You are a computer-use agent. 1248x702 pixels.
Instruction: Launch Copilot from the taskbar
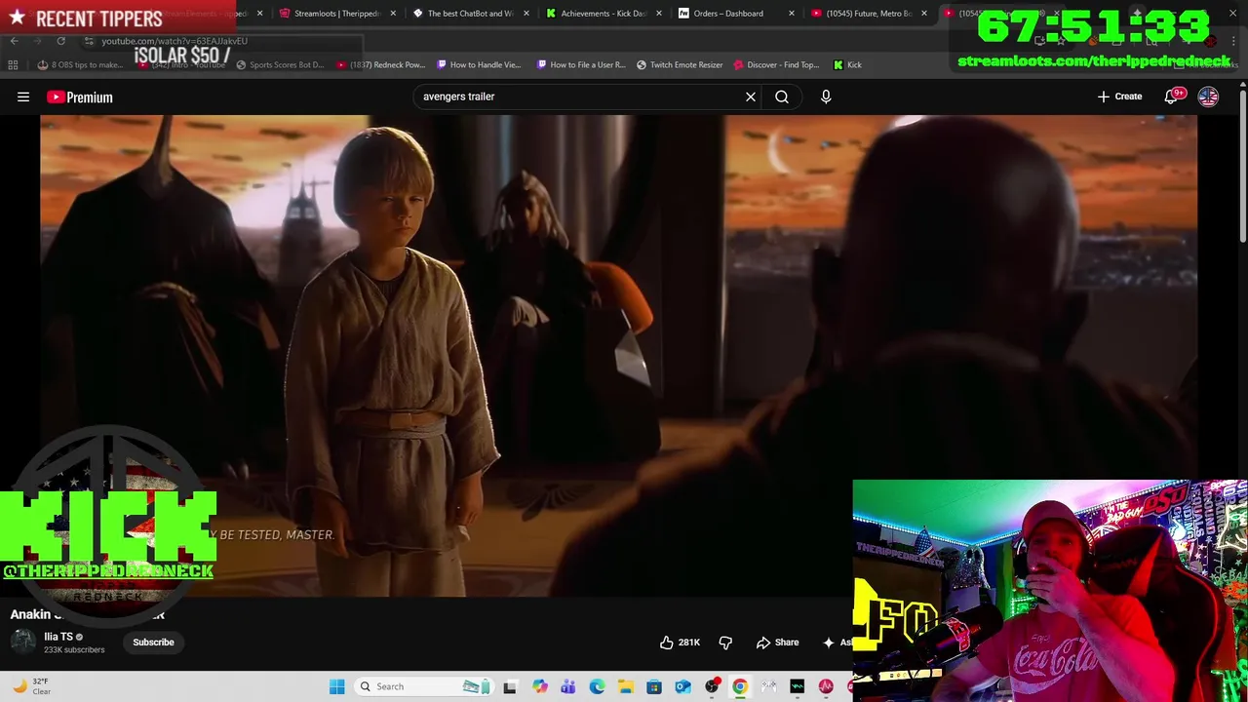pos(539,686)
